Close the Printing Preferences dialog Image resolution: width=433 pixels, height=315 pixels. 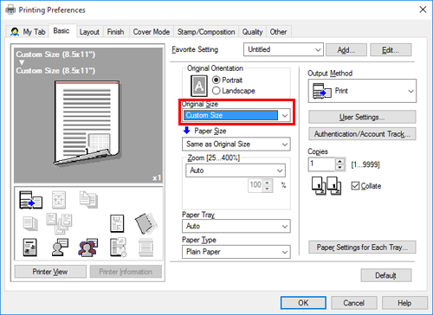pos(423,10)
